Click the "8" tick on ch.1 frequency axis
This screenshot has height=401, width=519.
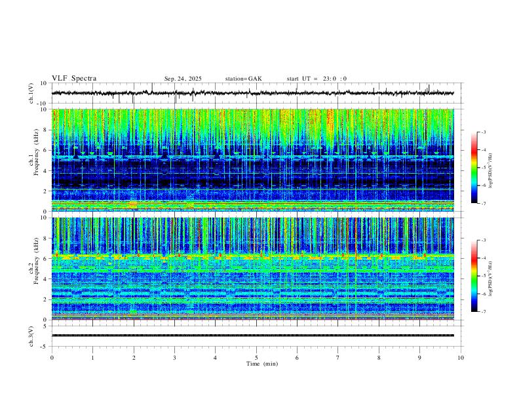coord(46,130)
